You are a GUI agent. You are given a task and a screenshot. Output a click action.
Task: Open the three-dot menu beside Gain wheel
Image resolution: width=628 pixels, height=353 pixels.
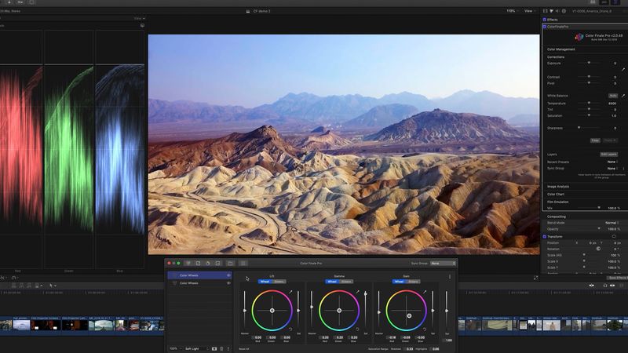449,276
